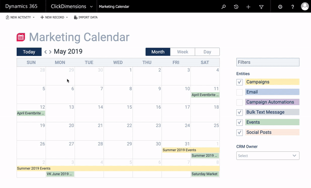
Task: Open the New Activity dropdown arrow
Action: (34, 18)
